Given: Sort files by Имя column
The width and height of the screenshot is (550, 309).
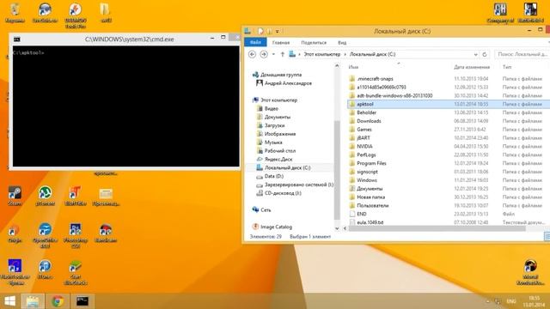Looking at the screenshot, I should coord(353,67).
